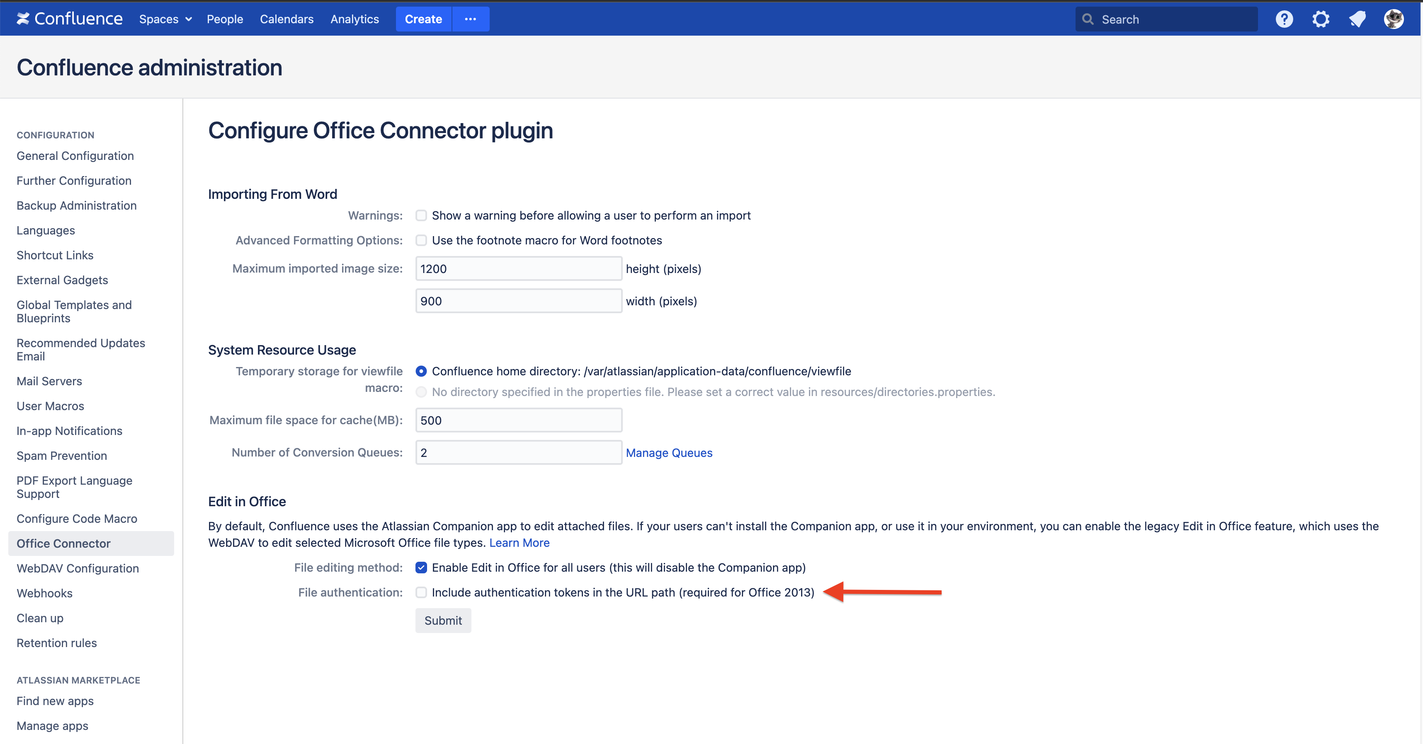Open WebDAV Configuration in sidebar
The height and width of the screenshot is (744, 1423).
click(78, 568)
